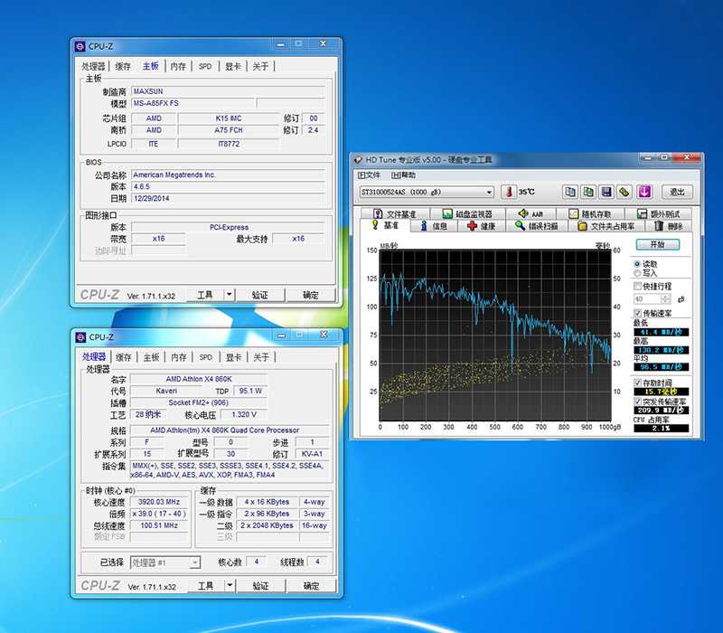Switch to 缓存 tab in upper CPU-Z window
Viewport: 723px width, 633px height.
click(x=123, y=66)
